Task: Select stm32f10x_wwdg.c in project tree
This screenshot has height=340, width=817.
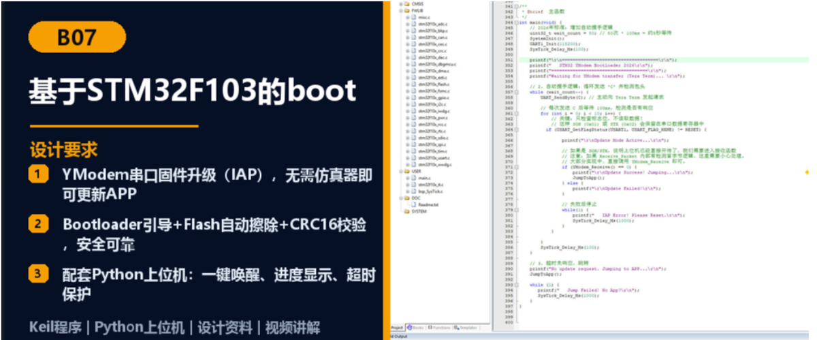Action: pyautogui.click(x=436, y=165)
